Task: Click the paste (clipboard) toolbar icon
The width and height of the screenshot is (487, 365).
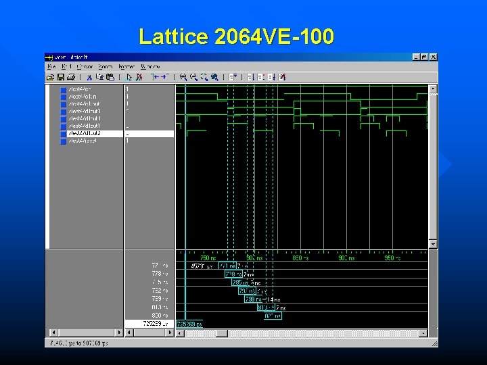Action: 110,77
